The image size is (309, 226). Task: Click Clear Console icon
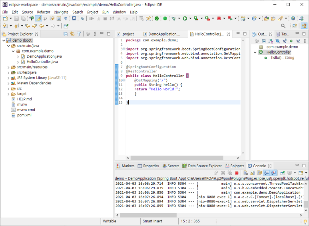pos(245,173)
